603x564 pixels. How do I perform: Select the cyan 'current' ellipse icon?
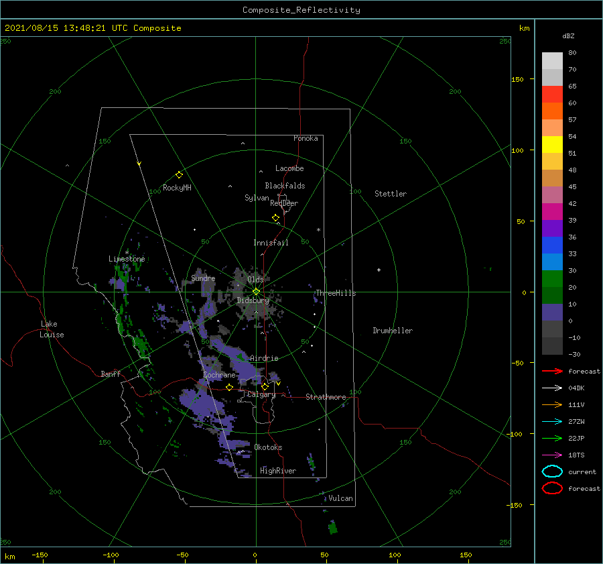(x=552, y=471)
